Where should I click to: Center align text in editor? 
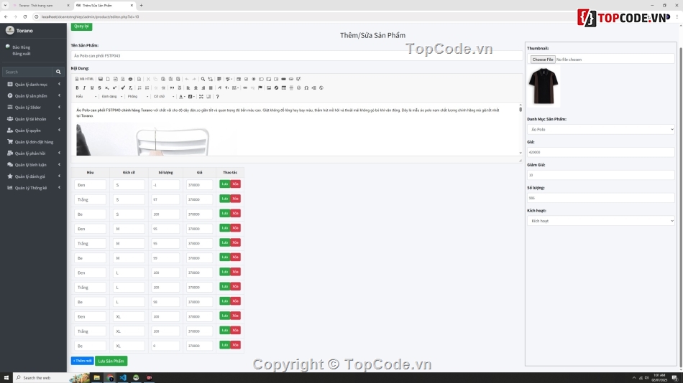tap(196, 88)
